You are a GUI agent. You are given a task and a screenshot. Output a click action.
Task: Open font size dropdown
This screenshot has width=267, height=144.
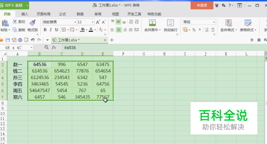93,22
